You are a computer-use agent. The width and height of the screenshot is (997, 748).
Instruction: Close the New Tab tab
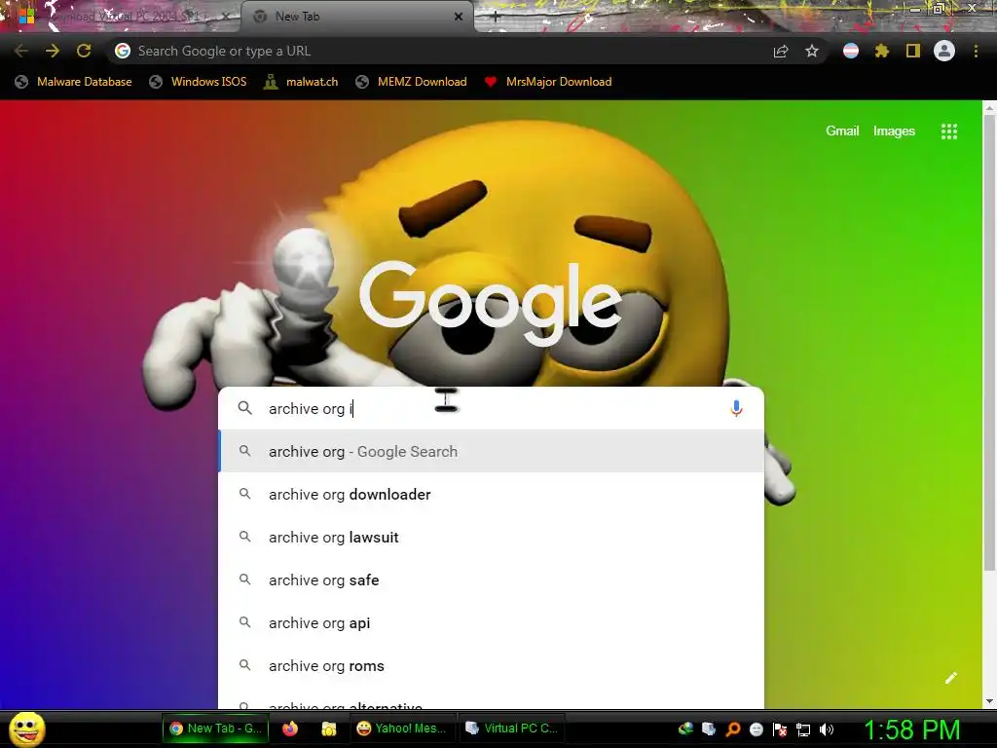459,18
